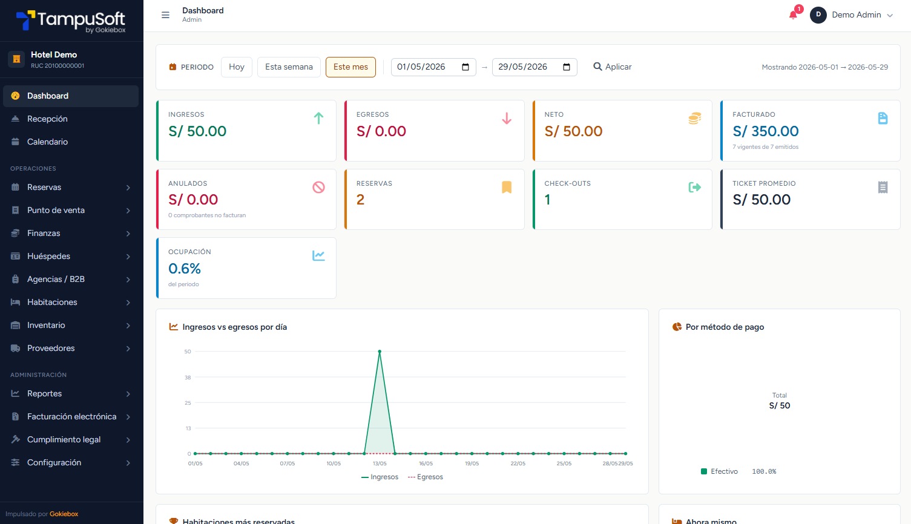This screenshot has width=911, height=524.
Task: Click the Reservas sidebar icon
Action: (16, 187)
